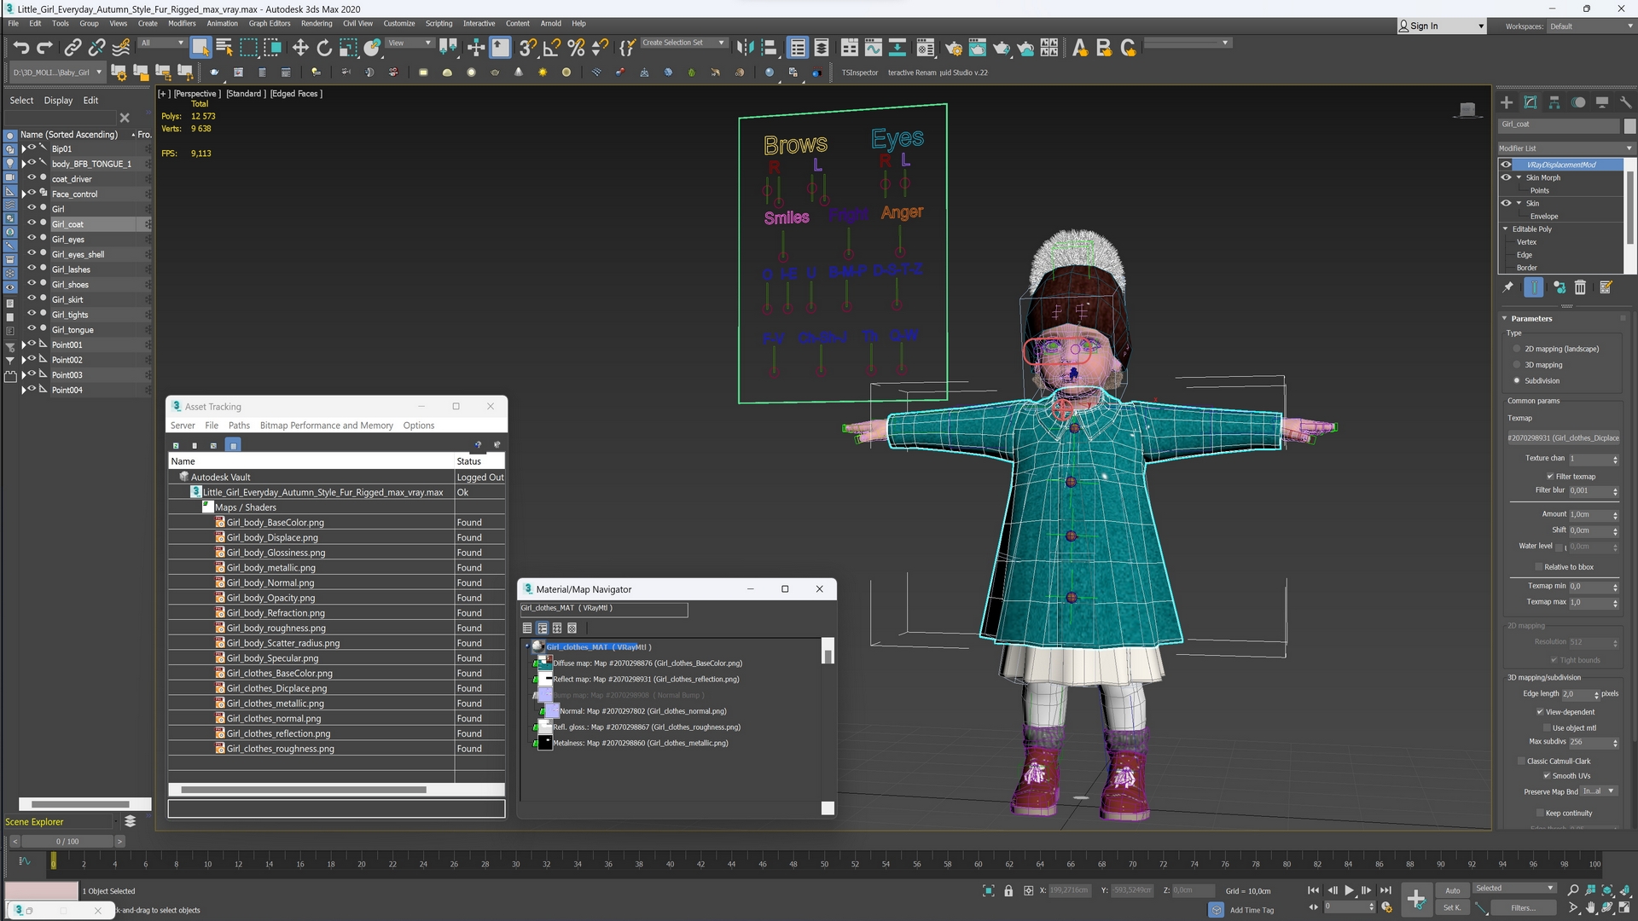Uncheck the Filter texmap checkbox
Image resolution: width=1638 pixels, height=921 pixels.
[x=1550, y=477]
